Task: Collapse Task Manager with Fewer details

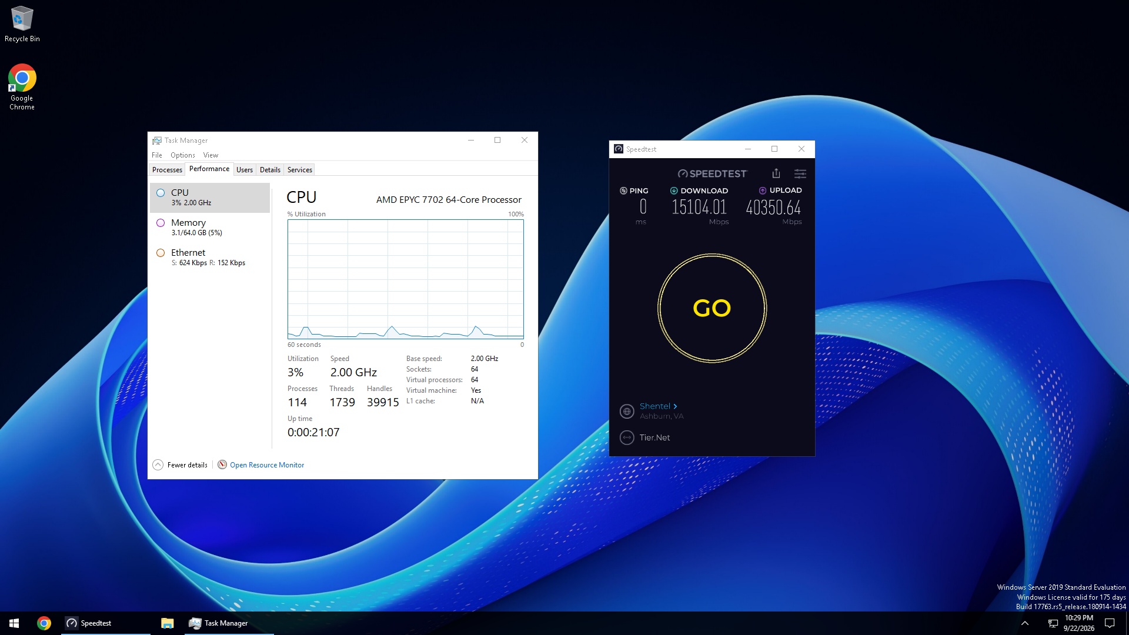Action: (180, 464)
